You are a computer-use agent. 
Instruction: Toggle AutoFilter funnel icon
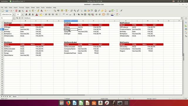coord(81,11)
